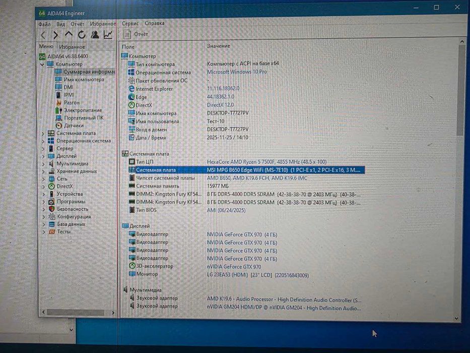Open the Избранное menu in menu bar
Viewport: 470px width, 353px height.
click(x=103, y=23)
